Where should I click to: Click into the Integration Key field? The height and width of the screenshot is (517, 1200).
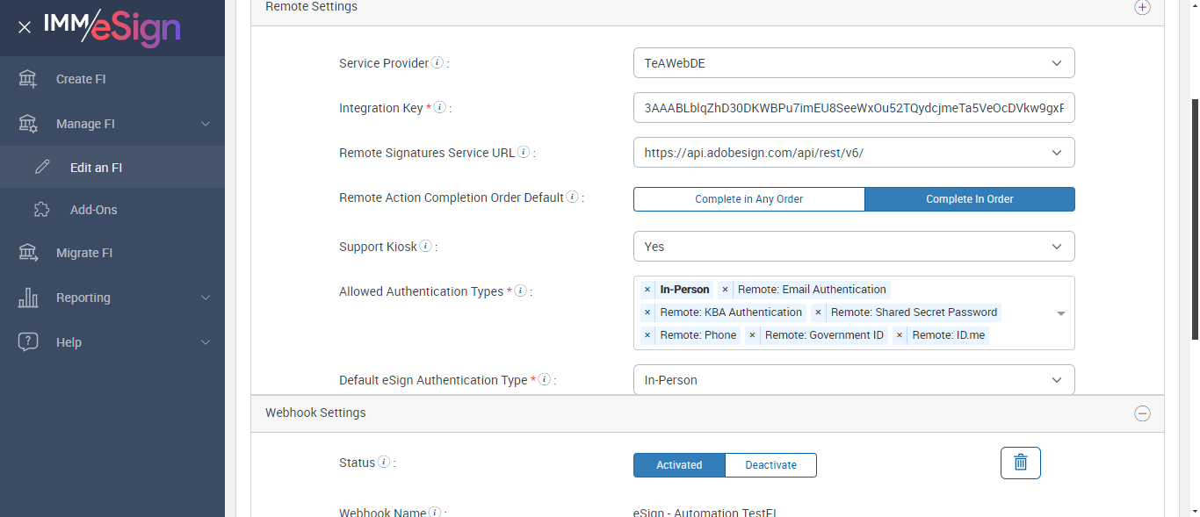click(853, 108)
